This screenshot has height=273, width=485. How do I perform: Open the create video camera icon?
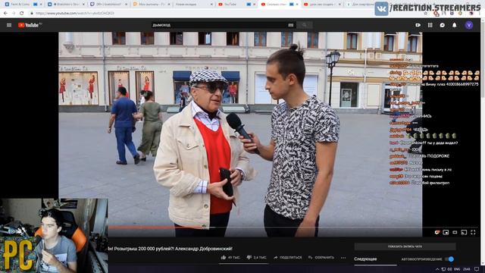pos(418,25)
